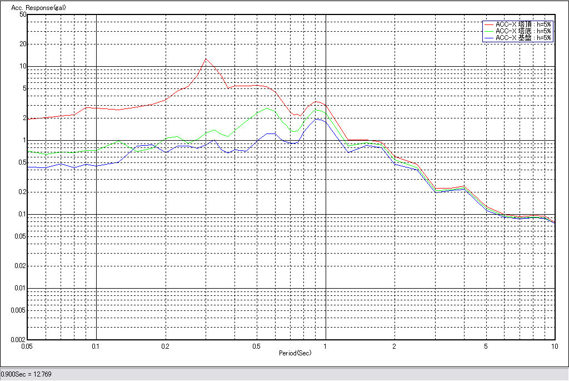Click the 0.01 label on the vertical axis

pyautogui.click(x=21, y=288)
